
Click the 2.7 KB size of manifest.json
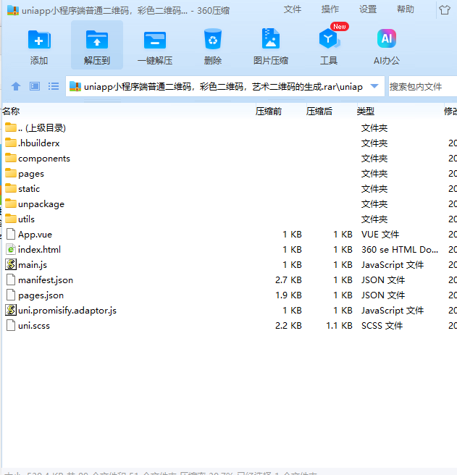(288, 280)
